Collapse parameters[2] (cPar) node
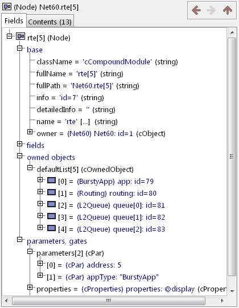This screenshot has height=308, width=239. 30,252
